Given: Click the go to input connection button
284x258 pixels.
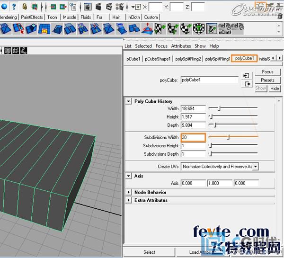Looking at the screenshot, I should click(x=246, y=76).
